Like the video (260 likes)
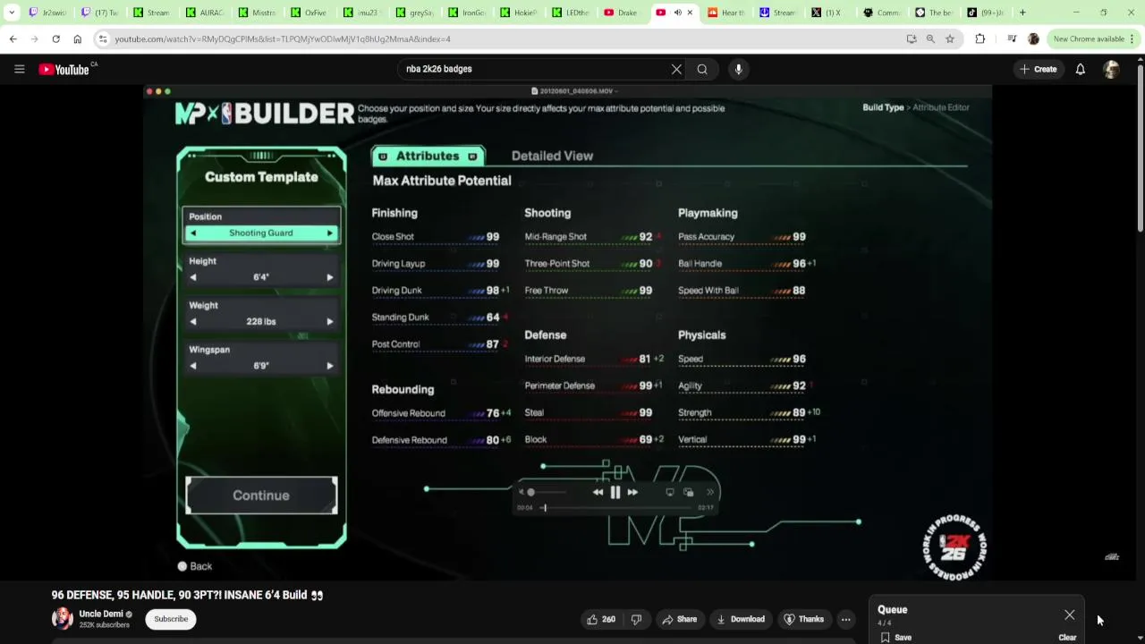The image size is (1145, 644). tap(601, 619)
